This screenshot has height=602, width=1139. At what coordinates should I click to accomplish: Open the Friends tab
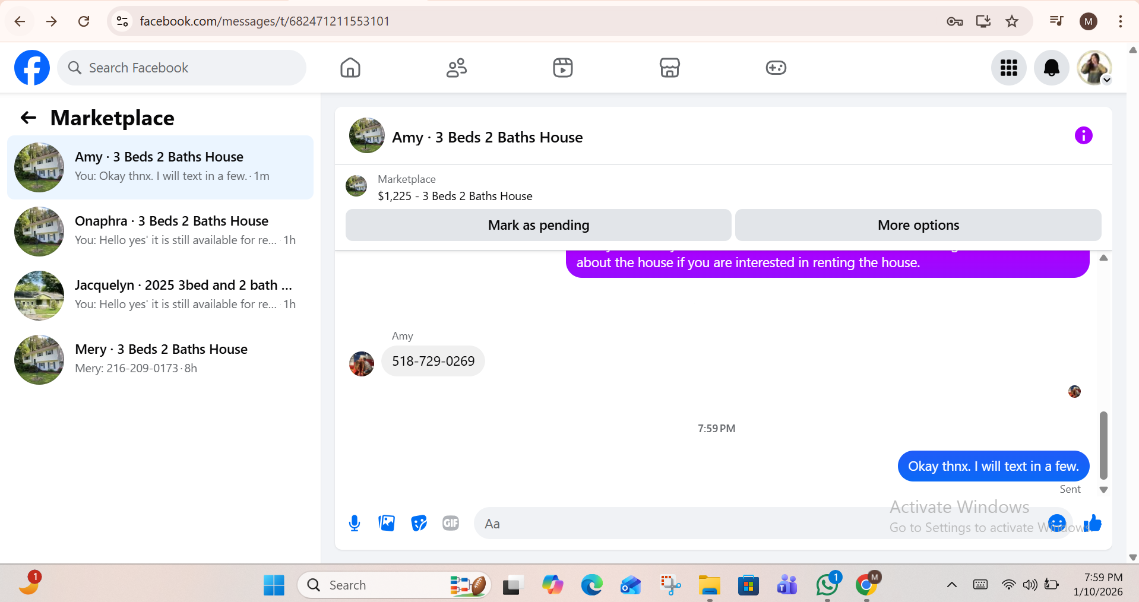pos(457,68)
